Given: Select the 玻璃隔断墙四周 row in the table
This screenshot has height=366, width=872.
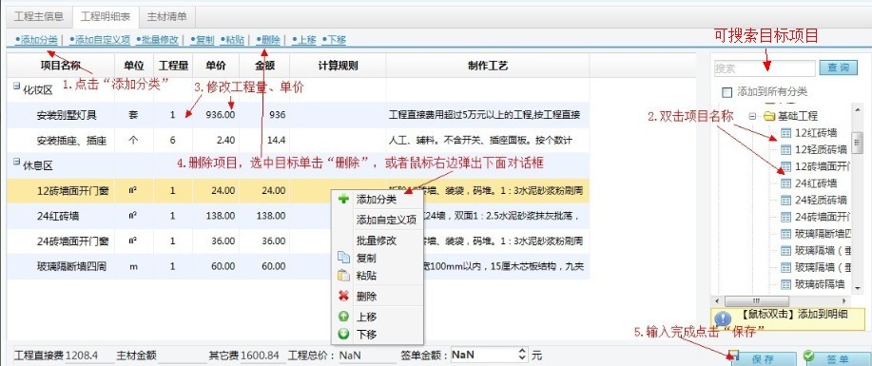Looking at the screenshot, I should (298, 266).
